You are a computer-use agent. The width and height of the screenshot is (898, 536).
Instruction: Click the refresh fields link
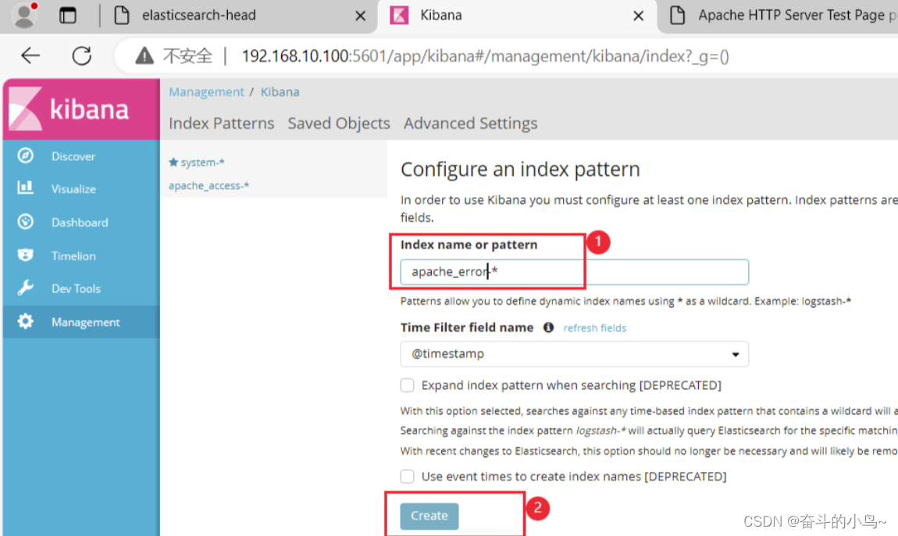pos(594,328)
